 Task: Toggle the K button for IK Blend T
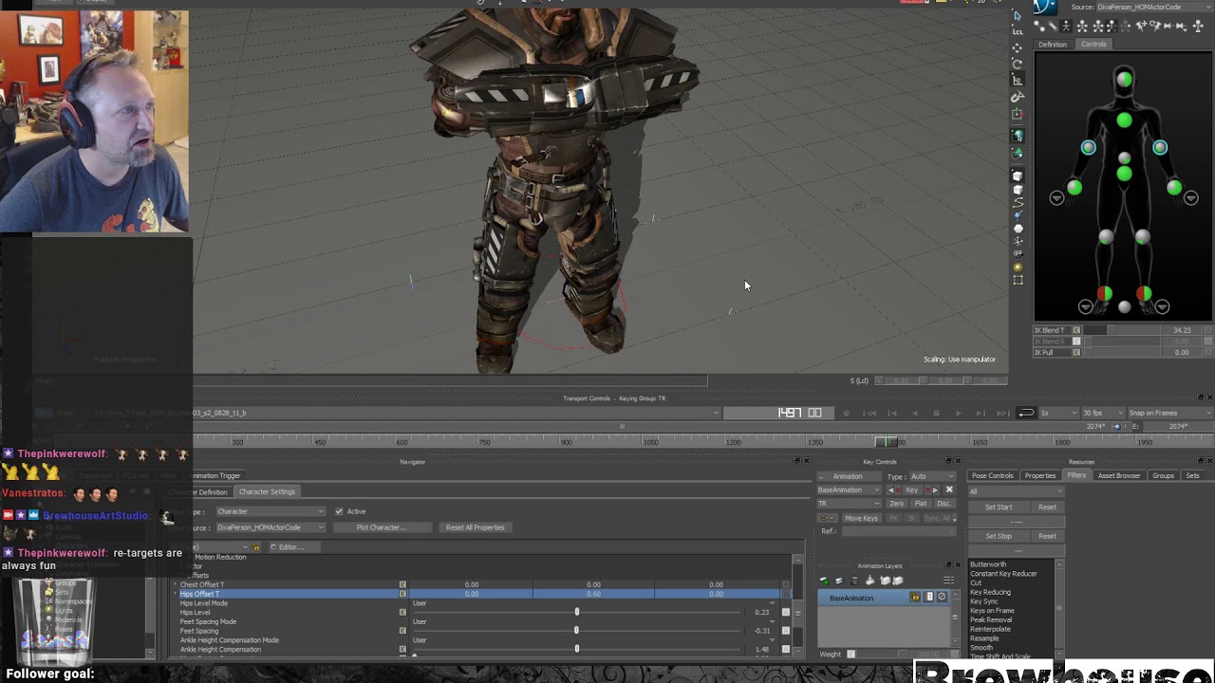click(1076, 330)
